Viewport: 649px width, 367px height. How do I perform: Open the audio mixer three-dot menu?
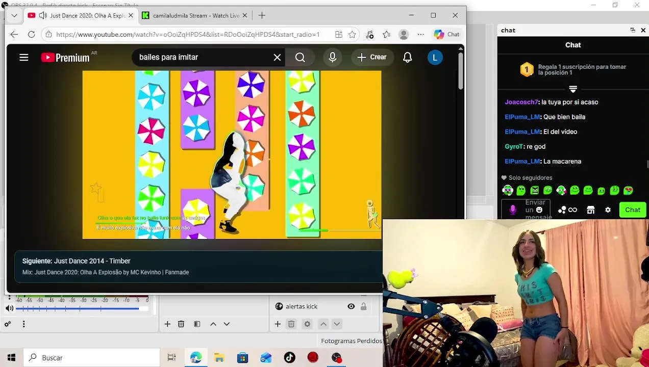click(23, 324)
